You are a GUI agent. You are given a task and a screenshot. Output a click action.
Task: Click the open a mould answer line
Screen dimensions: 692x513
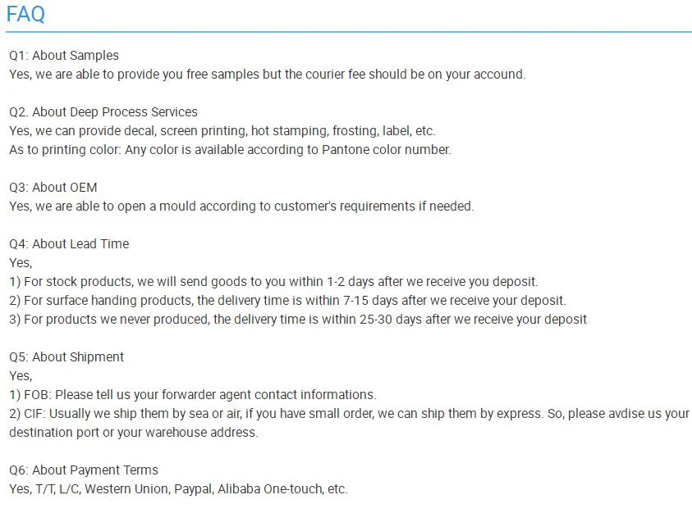click(x=242, y=207)
